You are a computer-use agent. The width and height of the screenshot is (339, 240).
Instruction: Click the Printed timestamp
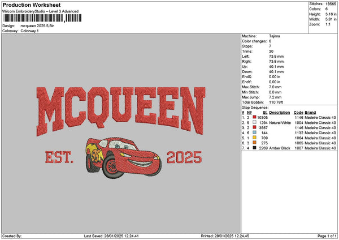pyautogui.click(x=225, y=236)
